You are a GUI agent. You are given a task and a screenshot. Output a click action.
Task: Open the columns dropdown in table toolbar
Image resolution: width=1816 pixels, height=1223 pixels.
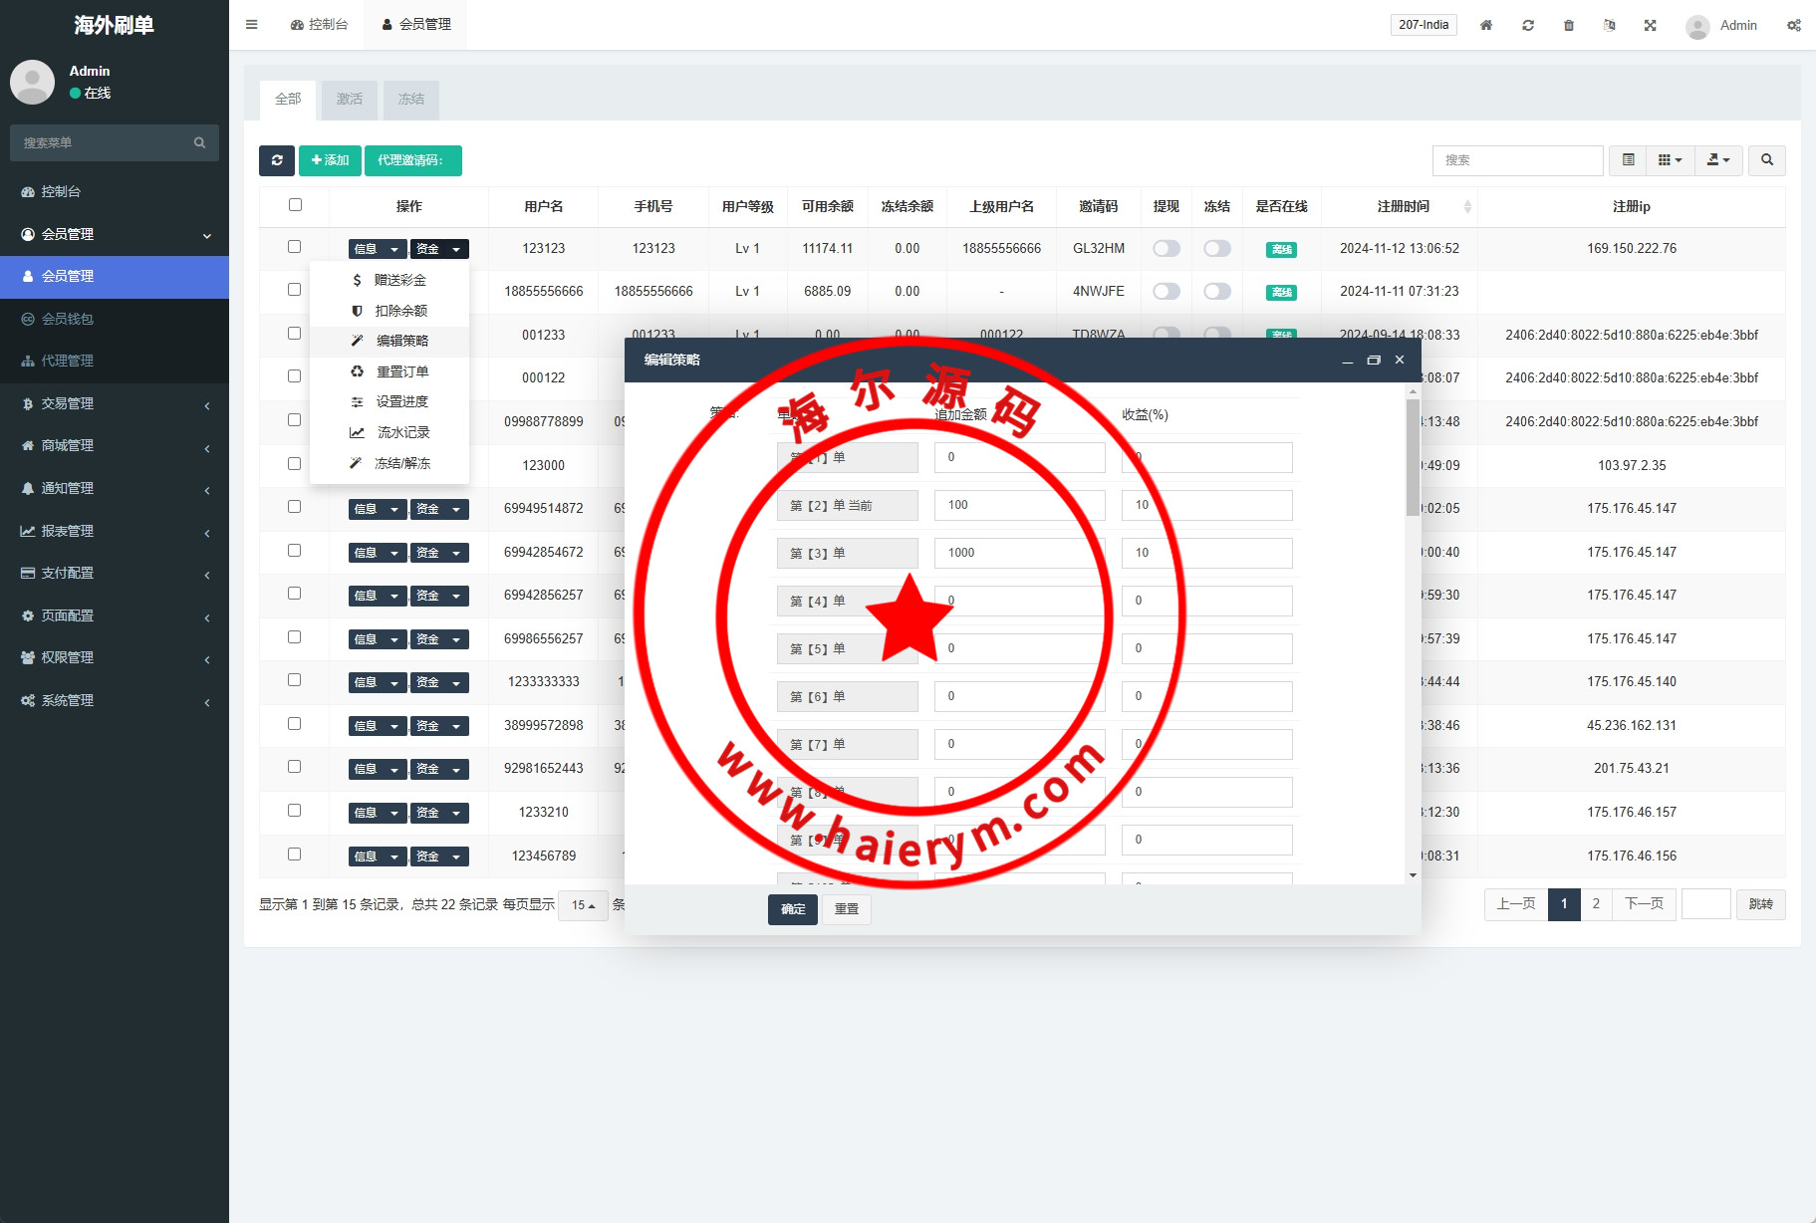click(1670, 160)
